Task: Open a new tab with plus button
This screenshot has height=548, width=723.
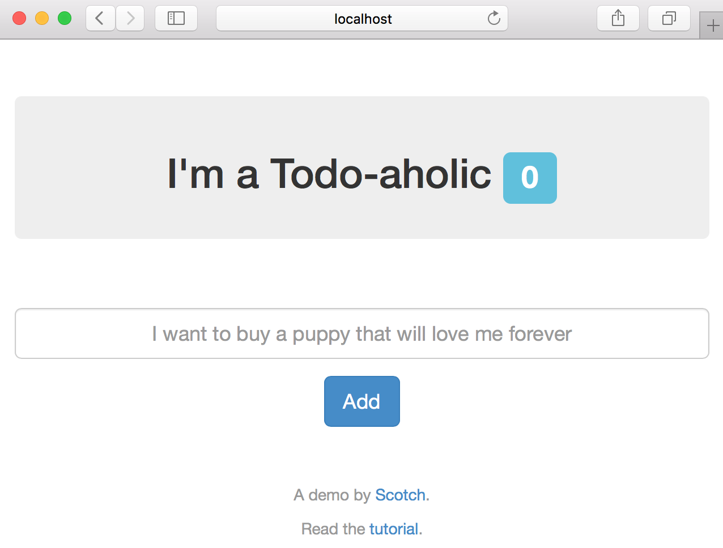Action: pyautogui.click(x=712, y=25)
